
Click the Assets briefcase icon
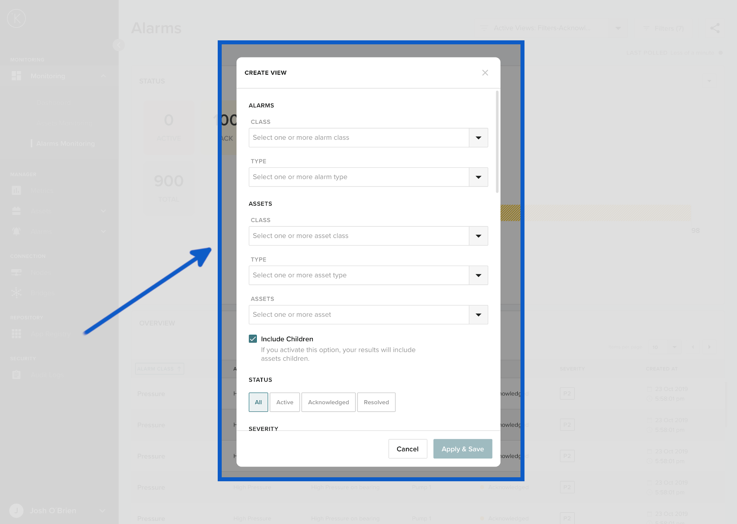pos(16,211)
